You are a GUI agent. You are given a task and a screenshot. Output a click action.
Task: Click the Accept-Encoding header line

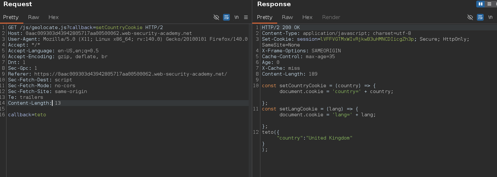(x=58, y=57)
